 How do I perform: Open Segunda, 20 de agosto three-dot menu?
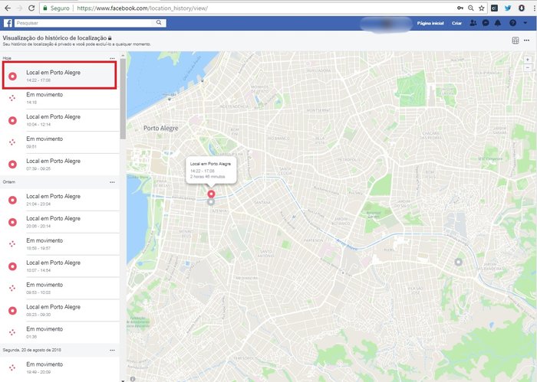pos(112,350)
